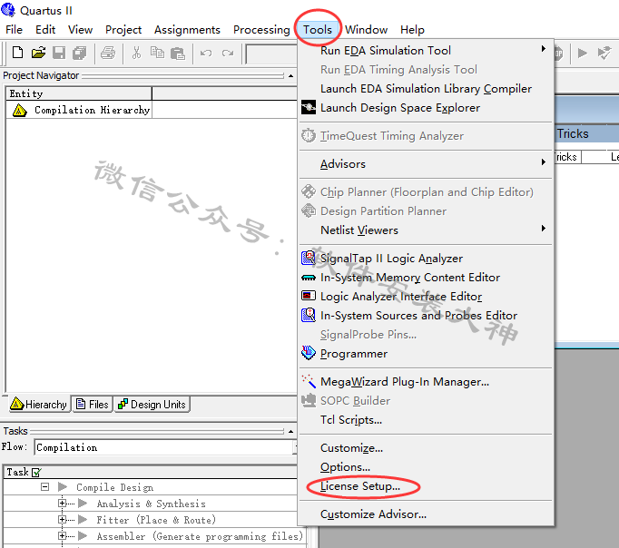619x548 pixels.
Task: Open MegaWizard Plug-In Manager... entry
Action: point(405,381)
